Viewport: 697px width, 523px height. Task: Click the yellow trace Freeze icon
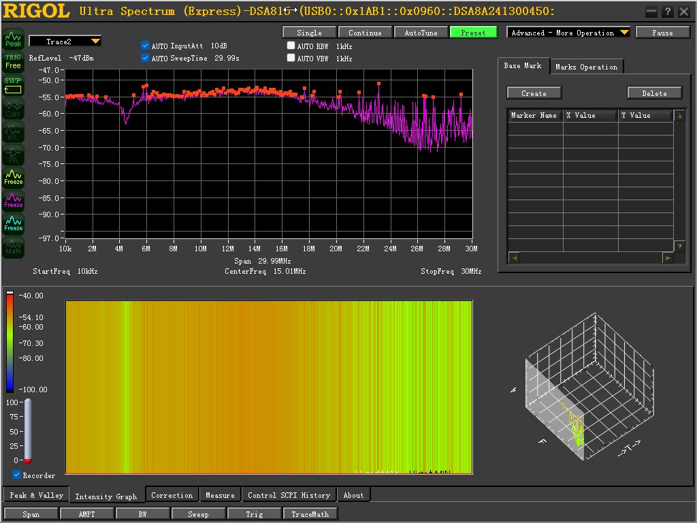(14, 178)
